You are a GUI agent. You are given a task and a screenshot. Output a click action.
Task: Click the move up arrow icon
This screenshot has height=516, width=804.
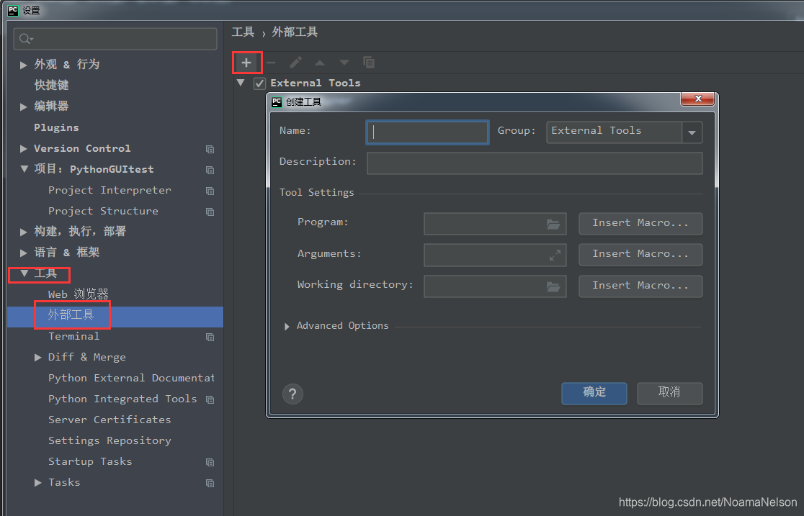(320, 63)
